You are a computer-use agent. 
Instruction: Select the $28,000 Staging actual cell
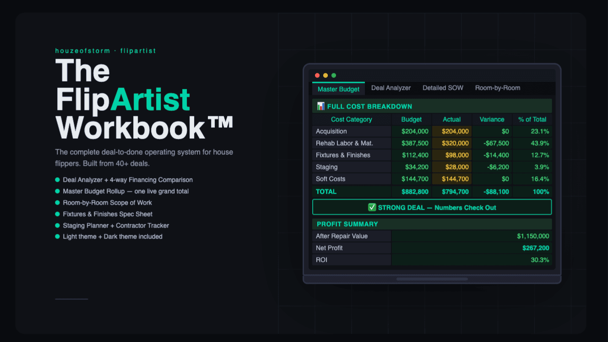452,167
